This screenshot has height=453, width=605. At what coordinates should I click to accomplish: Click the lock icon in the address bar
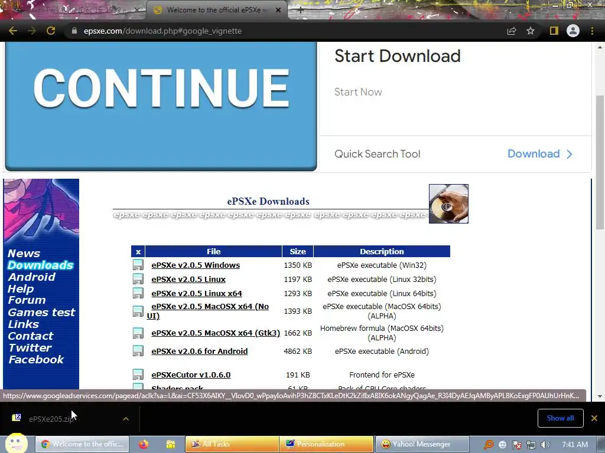point(74,31)
